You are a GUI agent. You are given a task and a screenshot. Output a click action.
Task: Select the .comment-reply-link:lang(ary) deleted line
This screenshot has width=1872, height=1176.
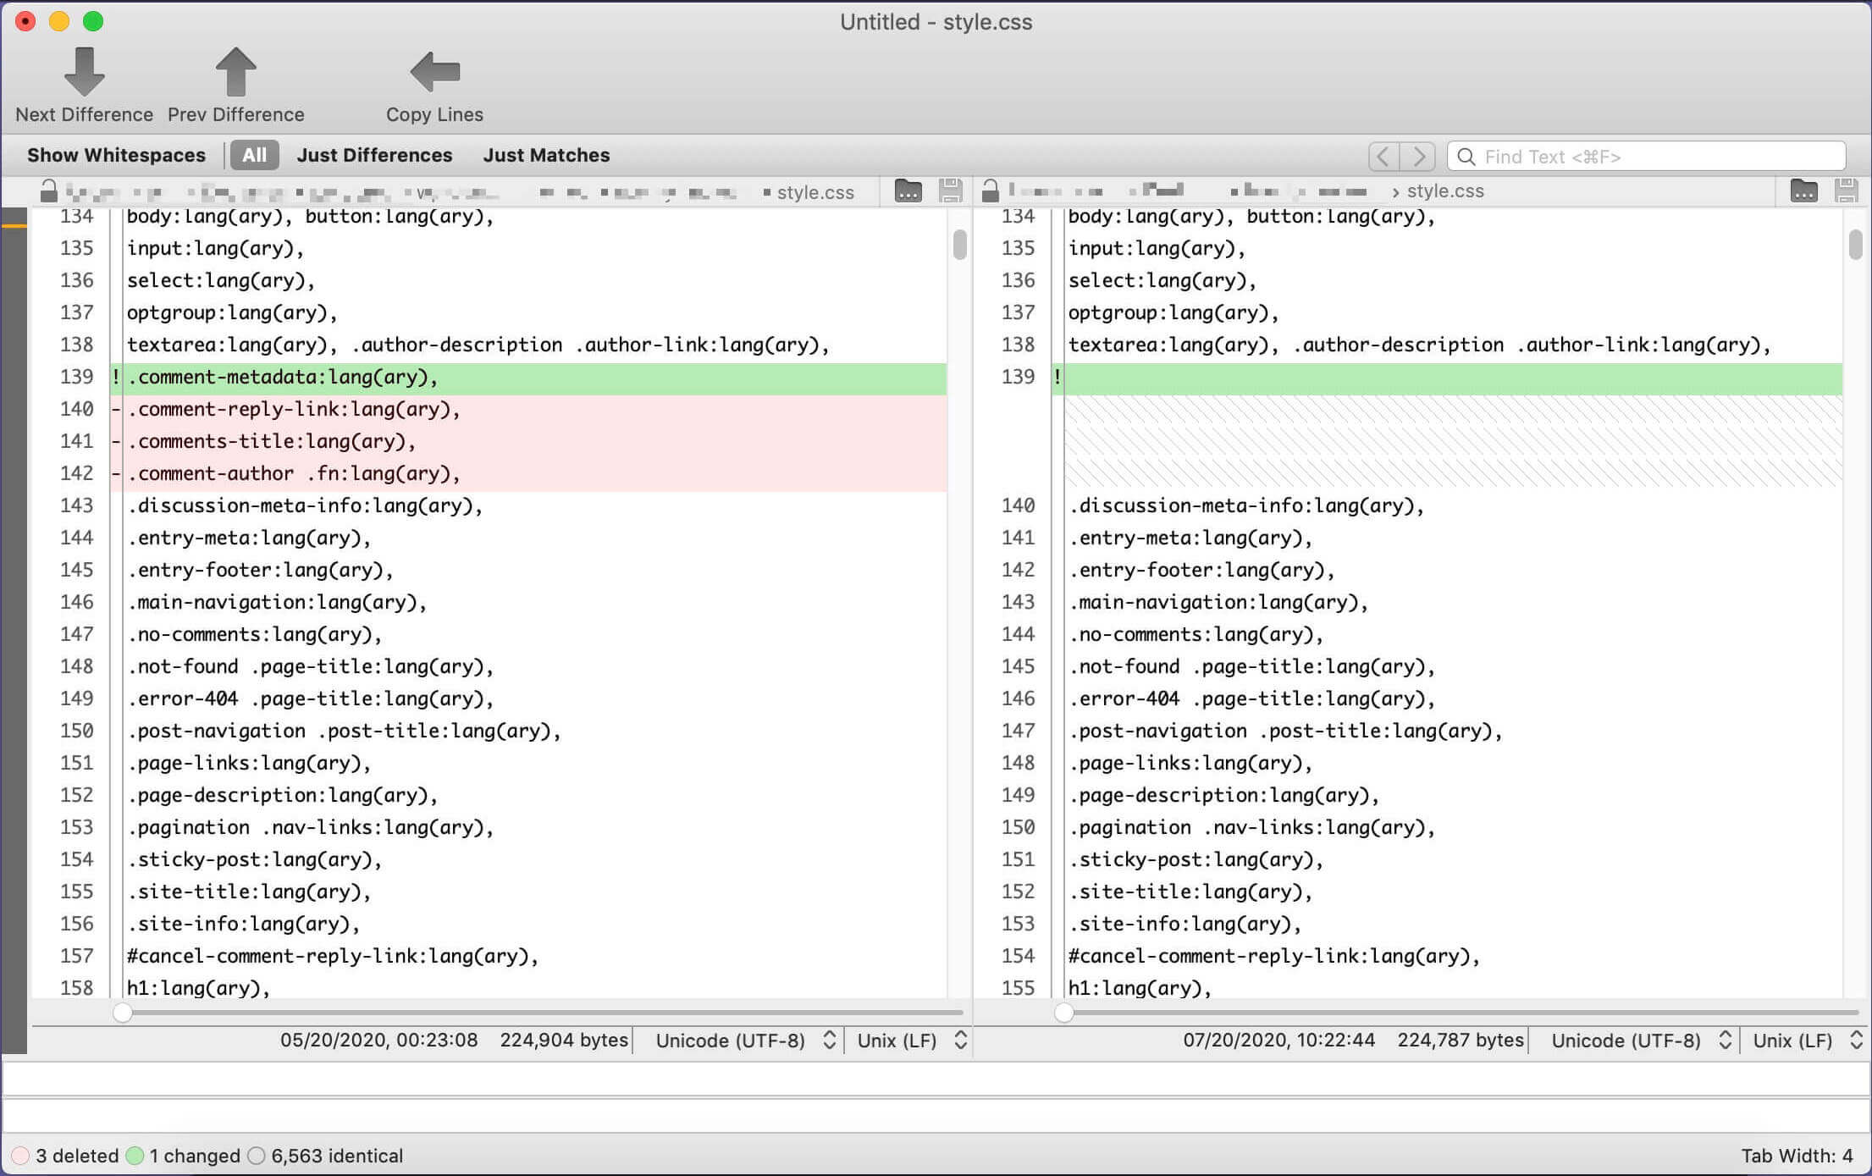click(x=528, y=410)
